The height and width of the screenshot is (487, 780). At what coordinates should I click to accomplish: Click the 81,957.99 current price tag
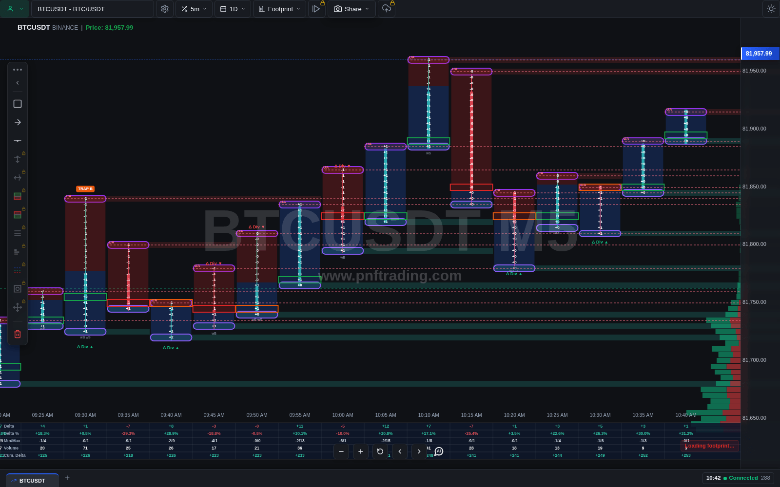760,54
